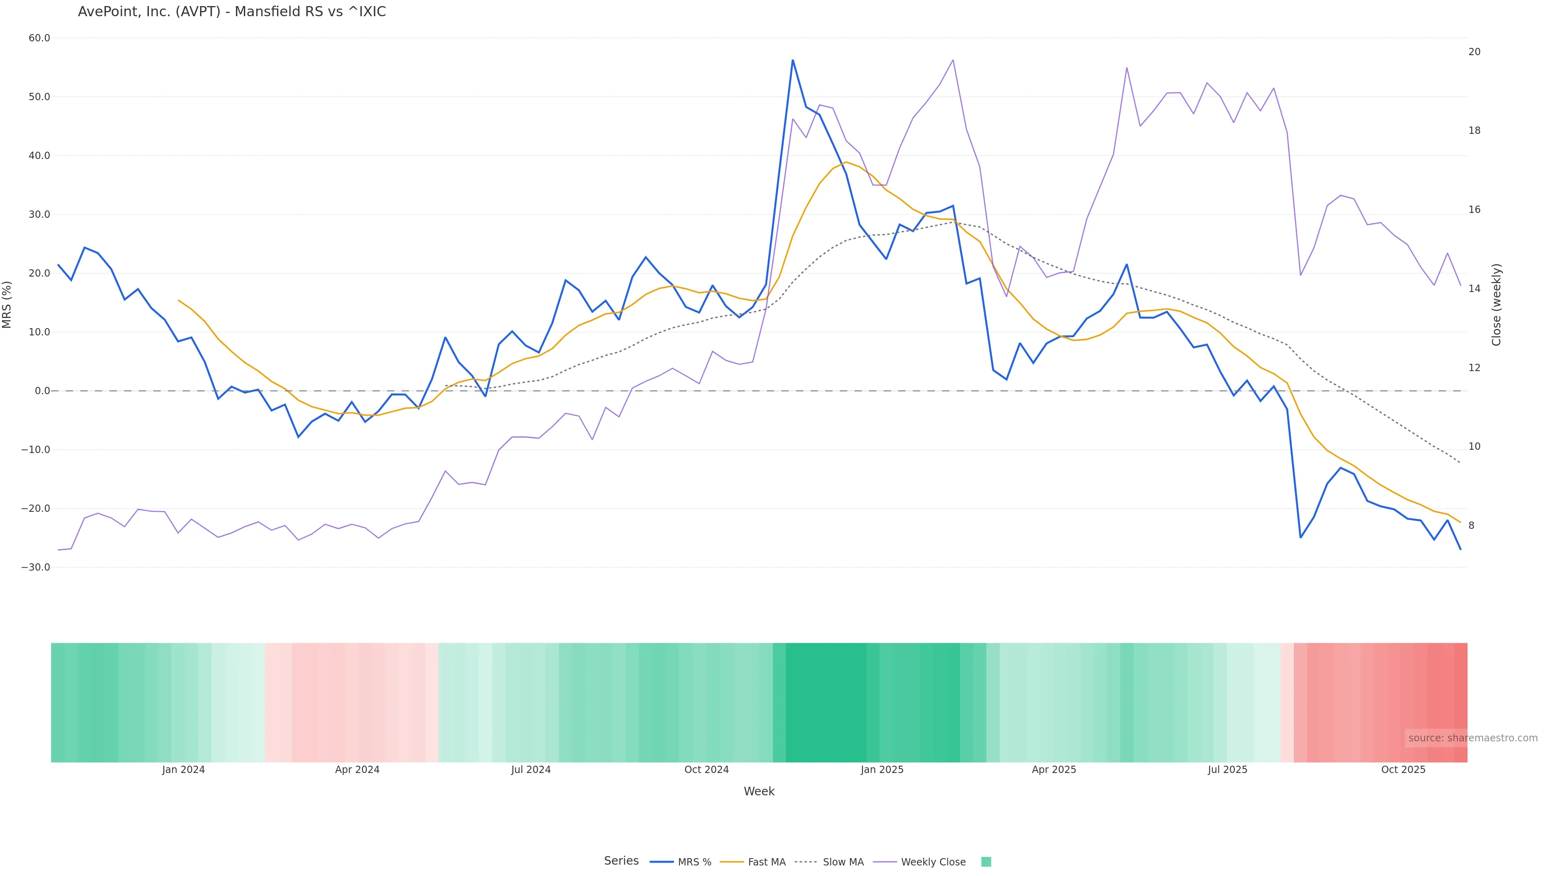Hide the Weekly Close legend series
1558x876 pixels.
tap(933, 862)
